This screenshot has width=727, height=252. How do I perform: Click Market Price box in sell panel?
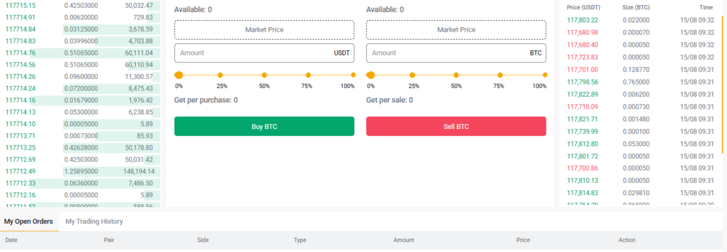(456, 30)
